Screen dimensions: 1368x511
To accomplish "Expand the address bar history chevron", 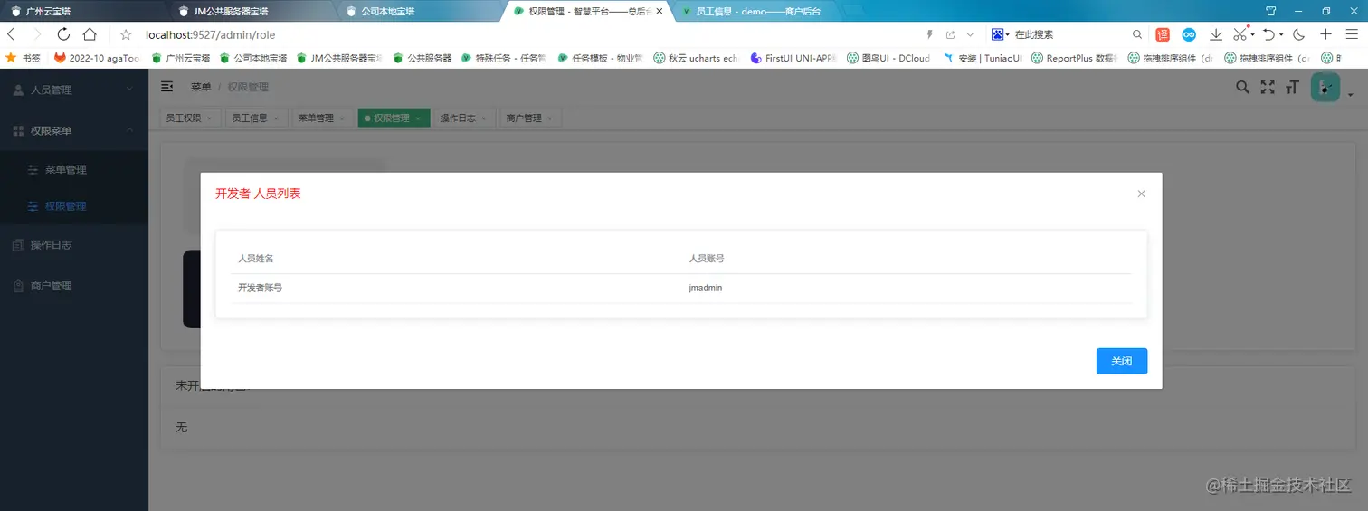I will click(970, 34).
